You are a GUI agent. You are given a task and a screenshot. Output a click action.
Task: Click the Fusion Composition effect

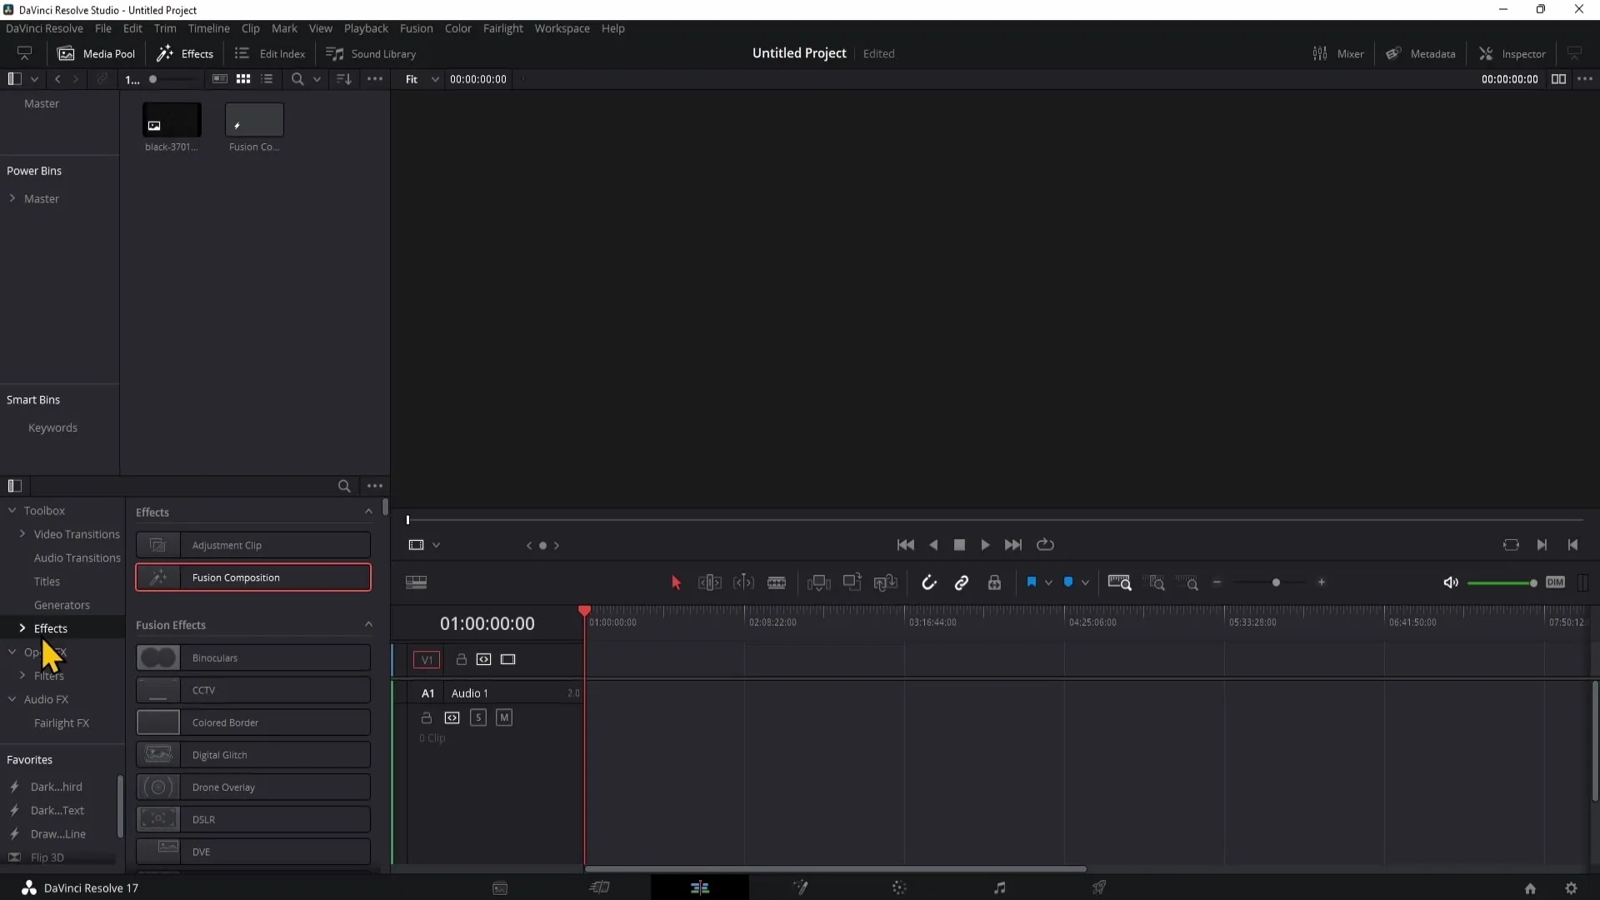[252, 577]
